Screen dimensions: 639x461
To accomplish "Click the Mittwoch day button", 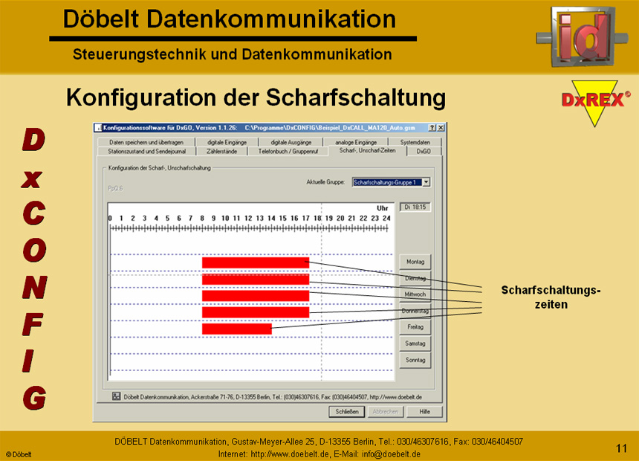I will click(415, 294).
